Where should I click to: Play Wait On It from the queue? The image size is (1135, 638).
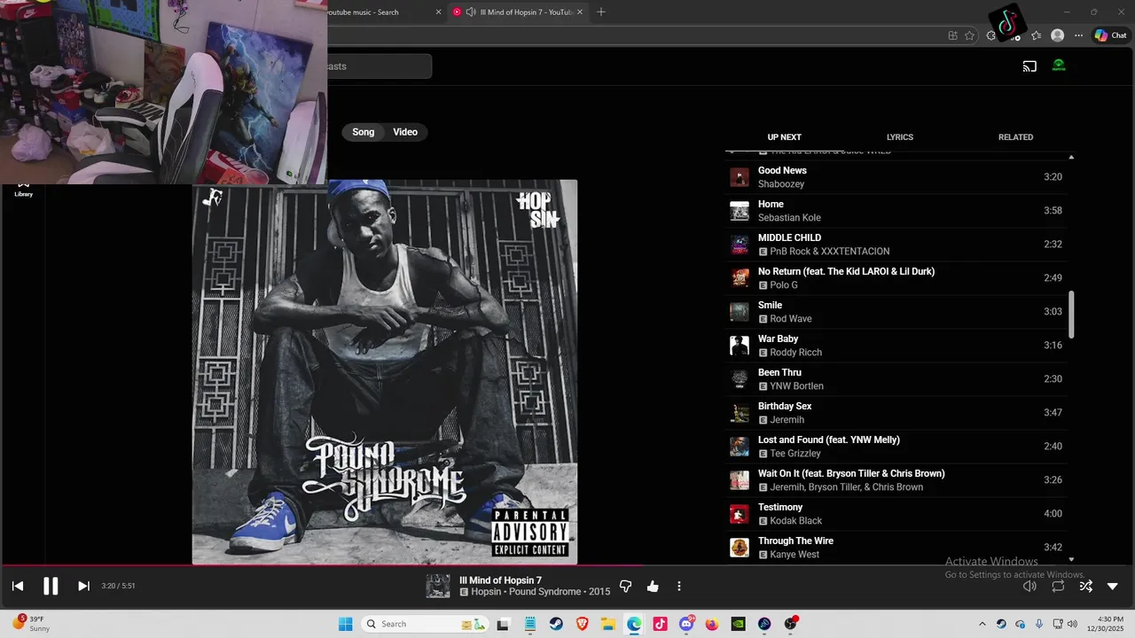click(x=896, y=480)
